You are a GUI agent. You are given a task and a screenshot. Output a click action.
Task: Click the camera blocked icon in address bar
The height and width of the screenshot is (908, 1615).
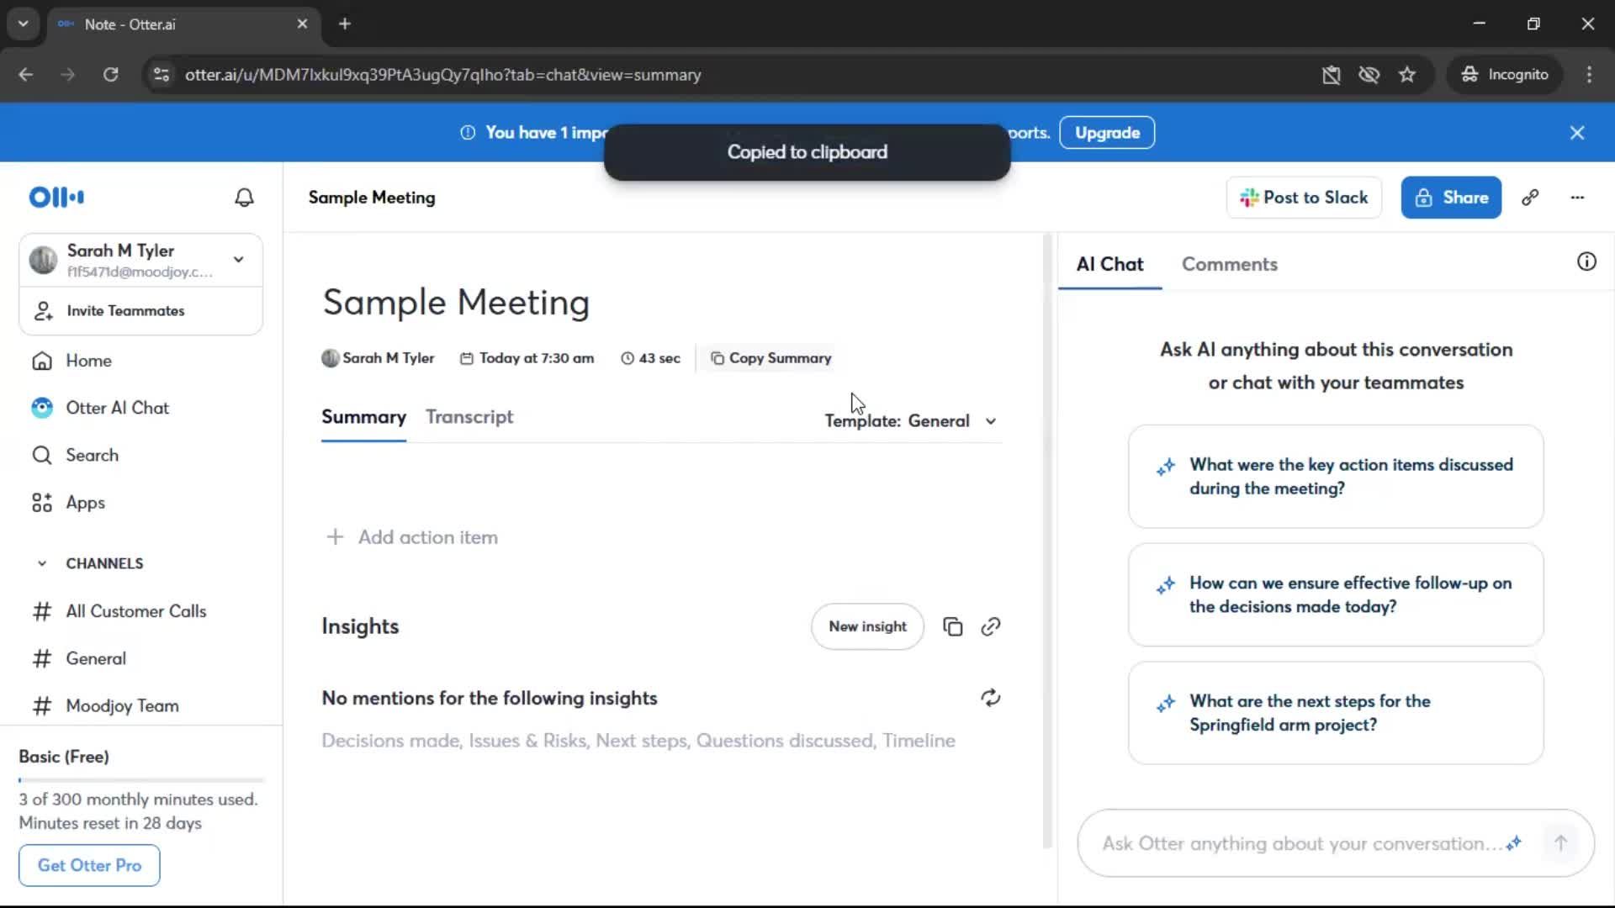pos(1331,75)
